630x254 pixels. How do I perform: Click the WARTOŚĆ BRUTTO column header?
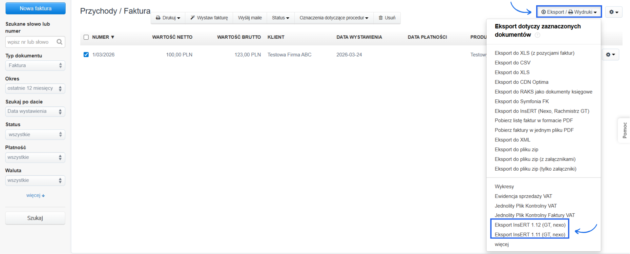click(x=239, y=37)
